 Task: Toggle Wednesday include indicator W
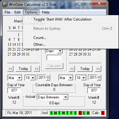[x=63, y=113]
